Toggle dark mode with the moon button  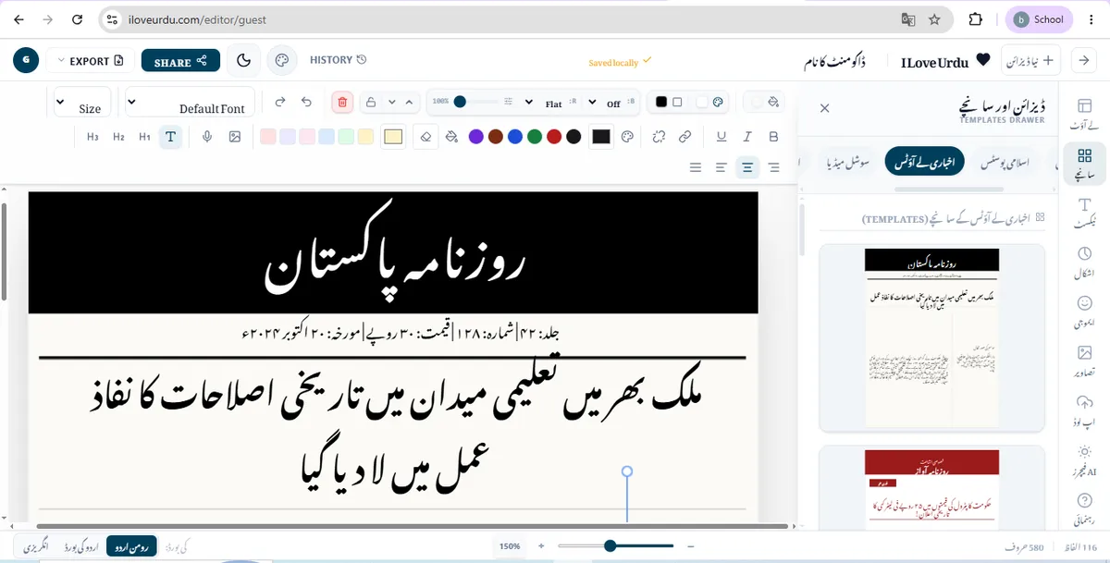pos(244,60)
